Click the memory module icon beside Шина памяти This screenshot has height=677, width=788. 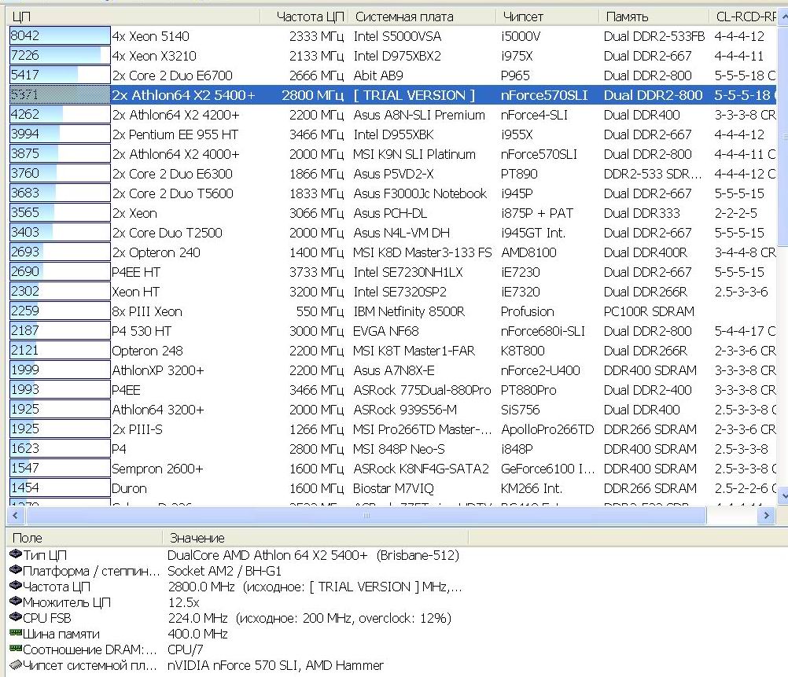point(16,634)
